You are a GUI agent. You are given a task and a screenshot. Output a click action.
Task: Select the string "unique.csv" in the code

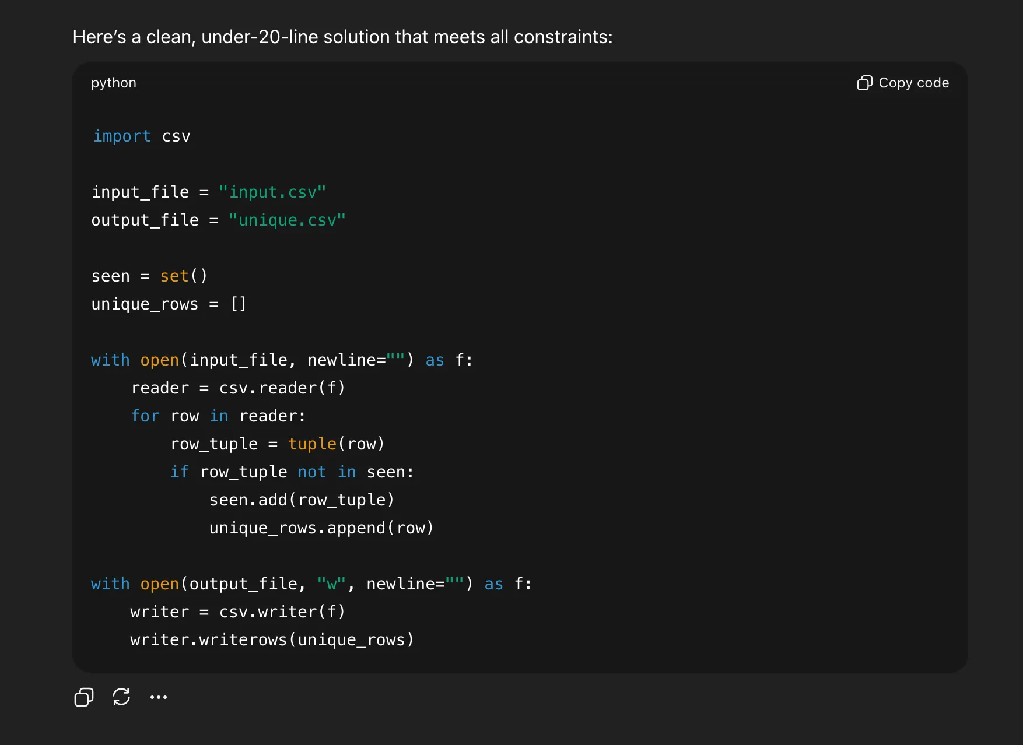coord(287,220)
